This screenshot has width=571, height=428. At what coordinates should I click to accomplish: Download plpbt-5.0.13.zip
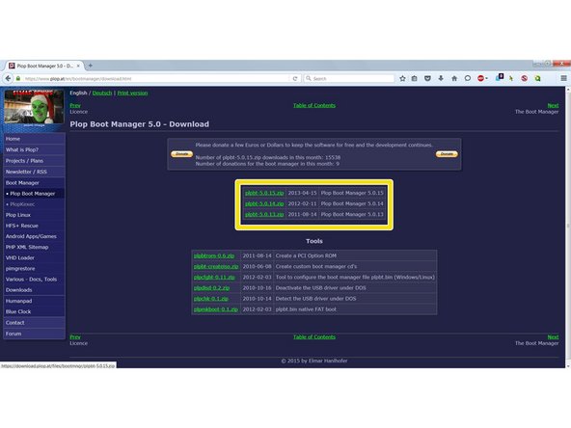[x=264, y=214]
